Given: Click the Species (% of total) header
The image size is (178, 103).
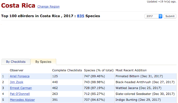Looking at the screenshot, I should 99,70.
